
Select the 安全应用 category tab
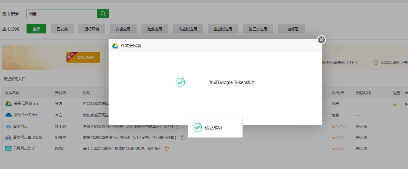123,29
